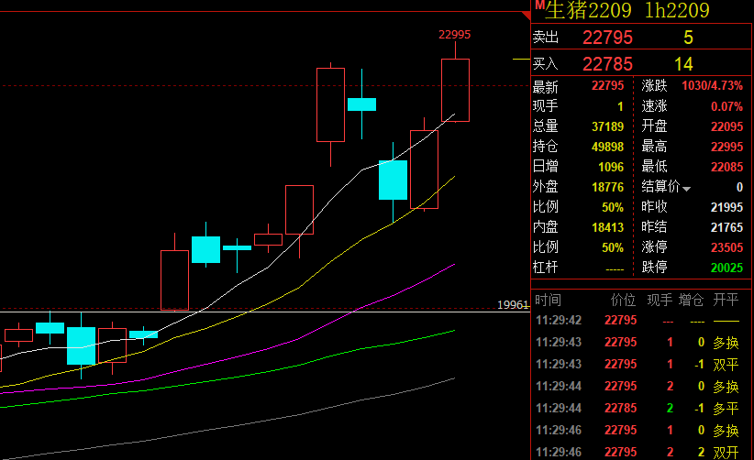The image size is (754, 460).
Task: Select the 内盘 value 18413
Action: pos(607,227)
